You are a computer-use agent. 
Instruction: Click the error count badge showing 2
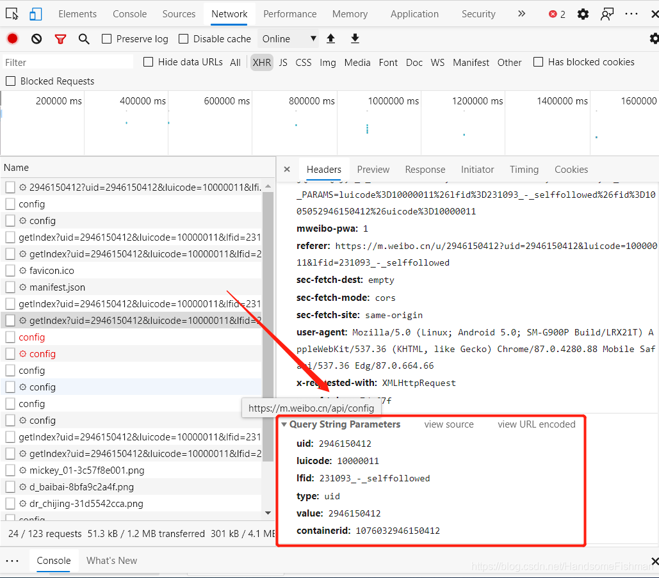click(557, 14)
